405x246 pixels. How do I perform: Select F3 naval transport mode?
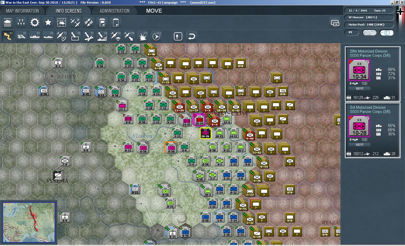tap(35, 37)
